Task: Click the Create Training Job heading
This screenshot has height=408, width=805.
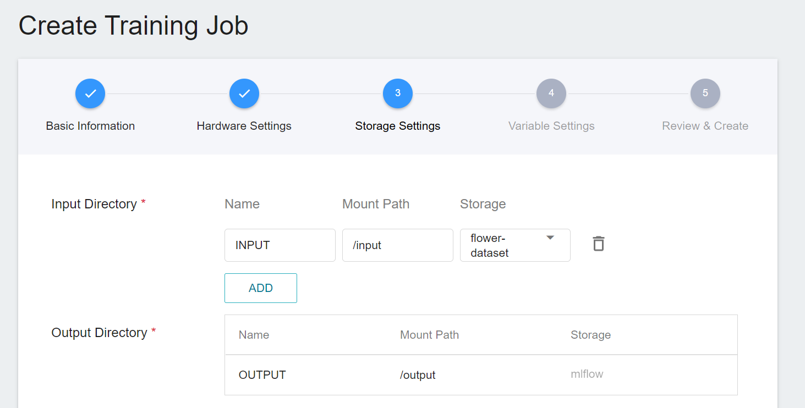Action: (x=134, y=26)
